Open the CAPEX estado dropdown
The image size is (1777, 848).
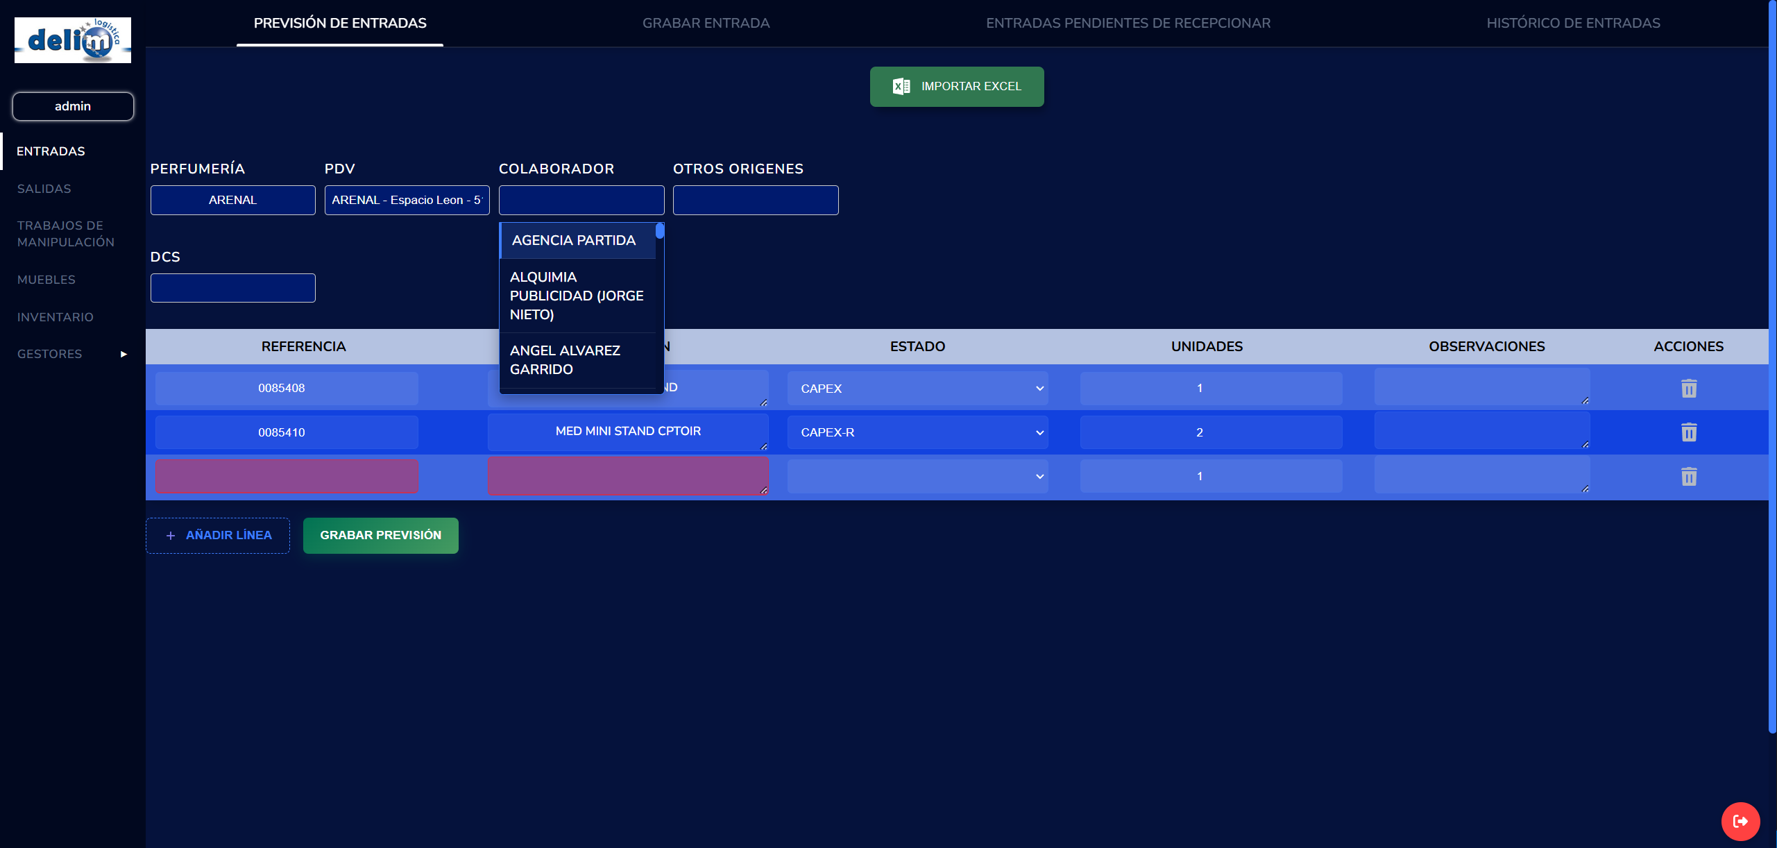[x=917, y=389]
